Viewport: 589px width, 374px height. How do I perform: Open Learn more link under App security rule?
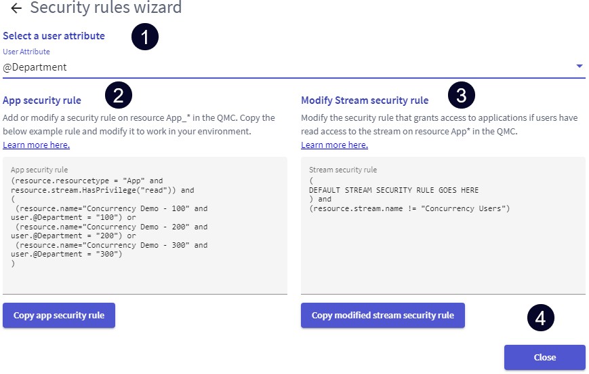(37, 145)
